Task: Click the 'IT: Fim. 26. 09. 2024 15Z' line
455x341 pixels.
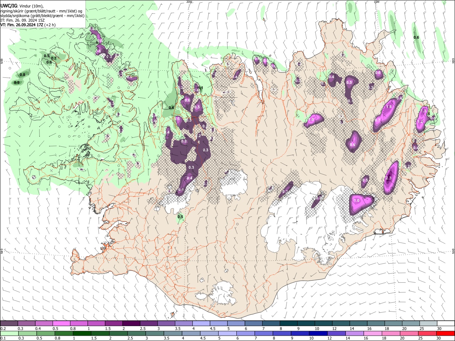Action: tap(22, 20)
